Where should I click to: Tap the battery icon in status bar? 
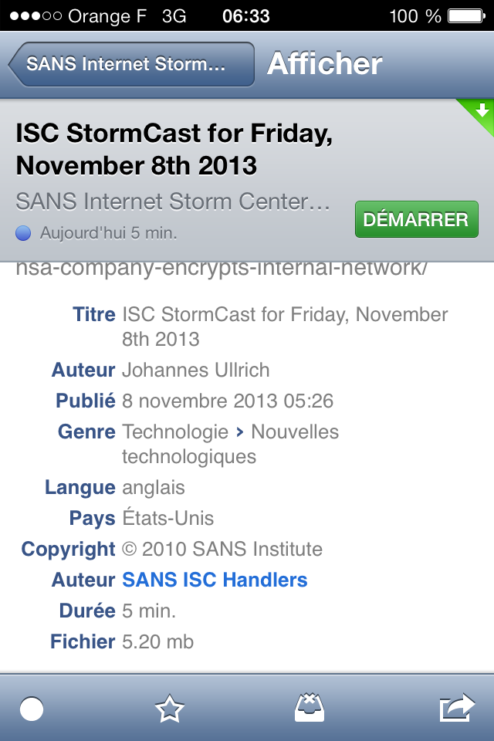point(465,15)
